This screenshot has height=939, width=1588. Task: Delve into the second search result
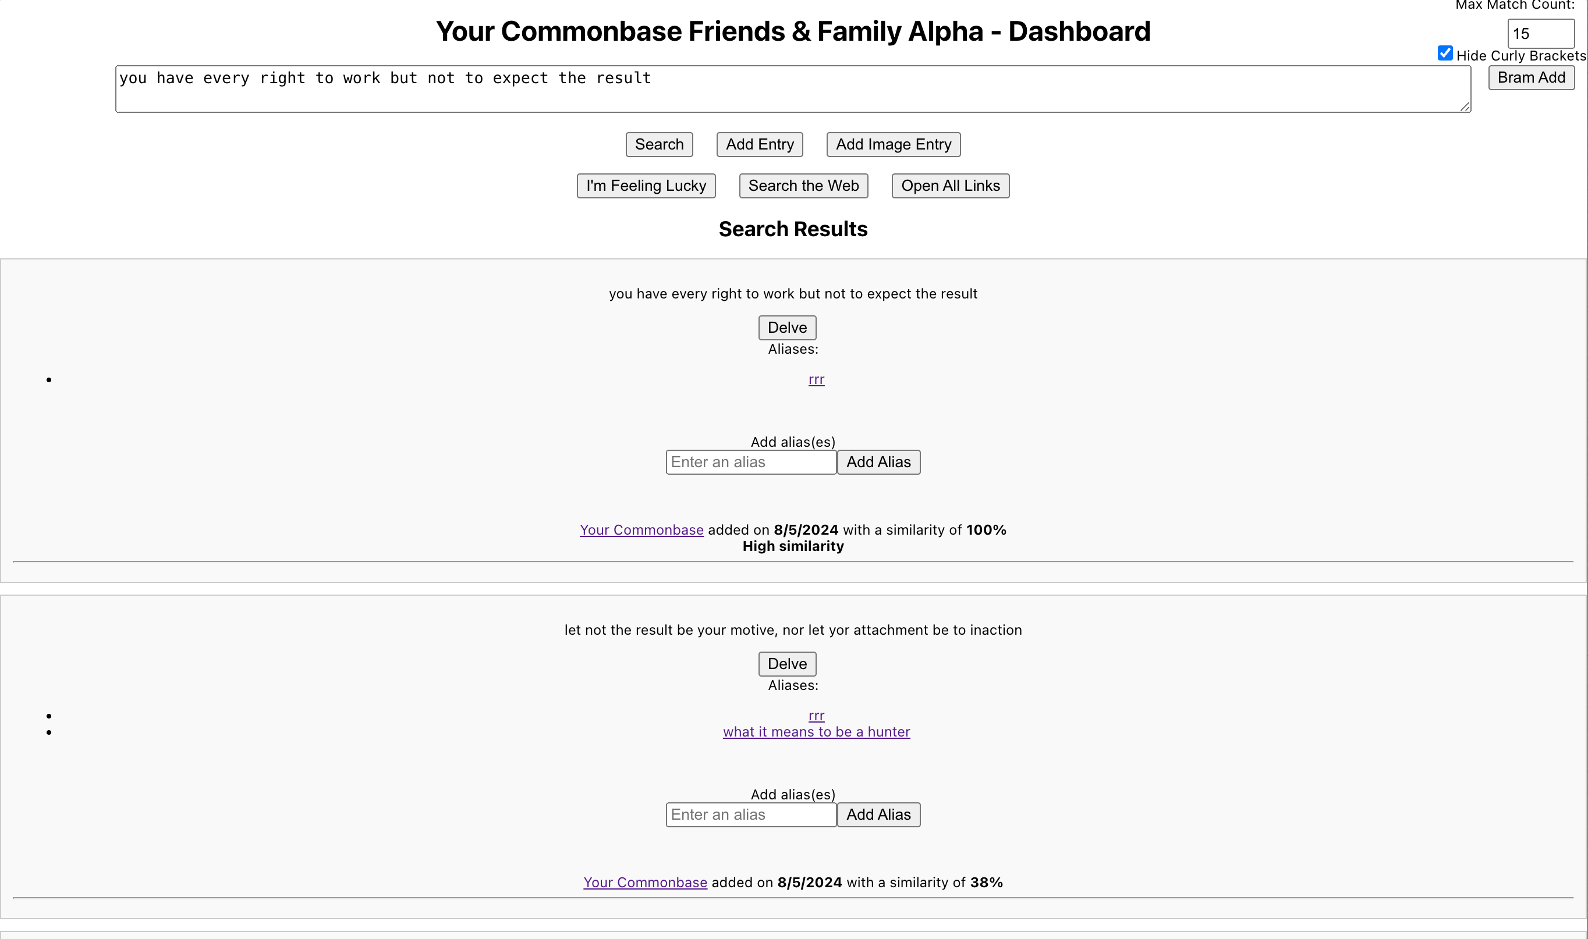coord(786,664)
